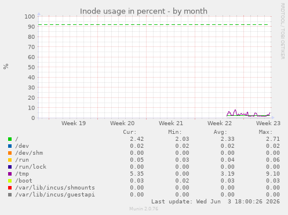Viewport: 288px width, 215px height.
Task: Click the 'Avg:' column header
Action: coord(220,132)
